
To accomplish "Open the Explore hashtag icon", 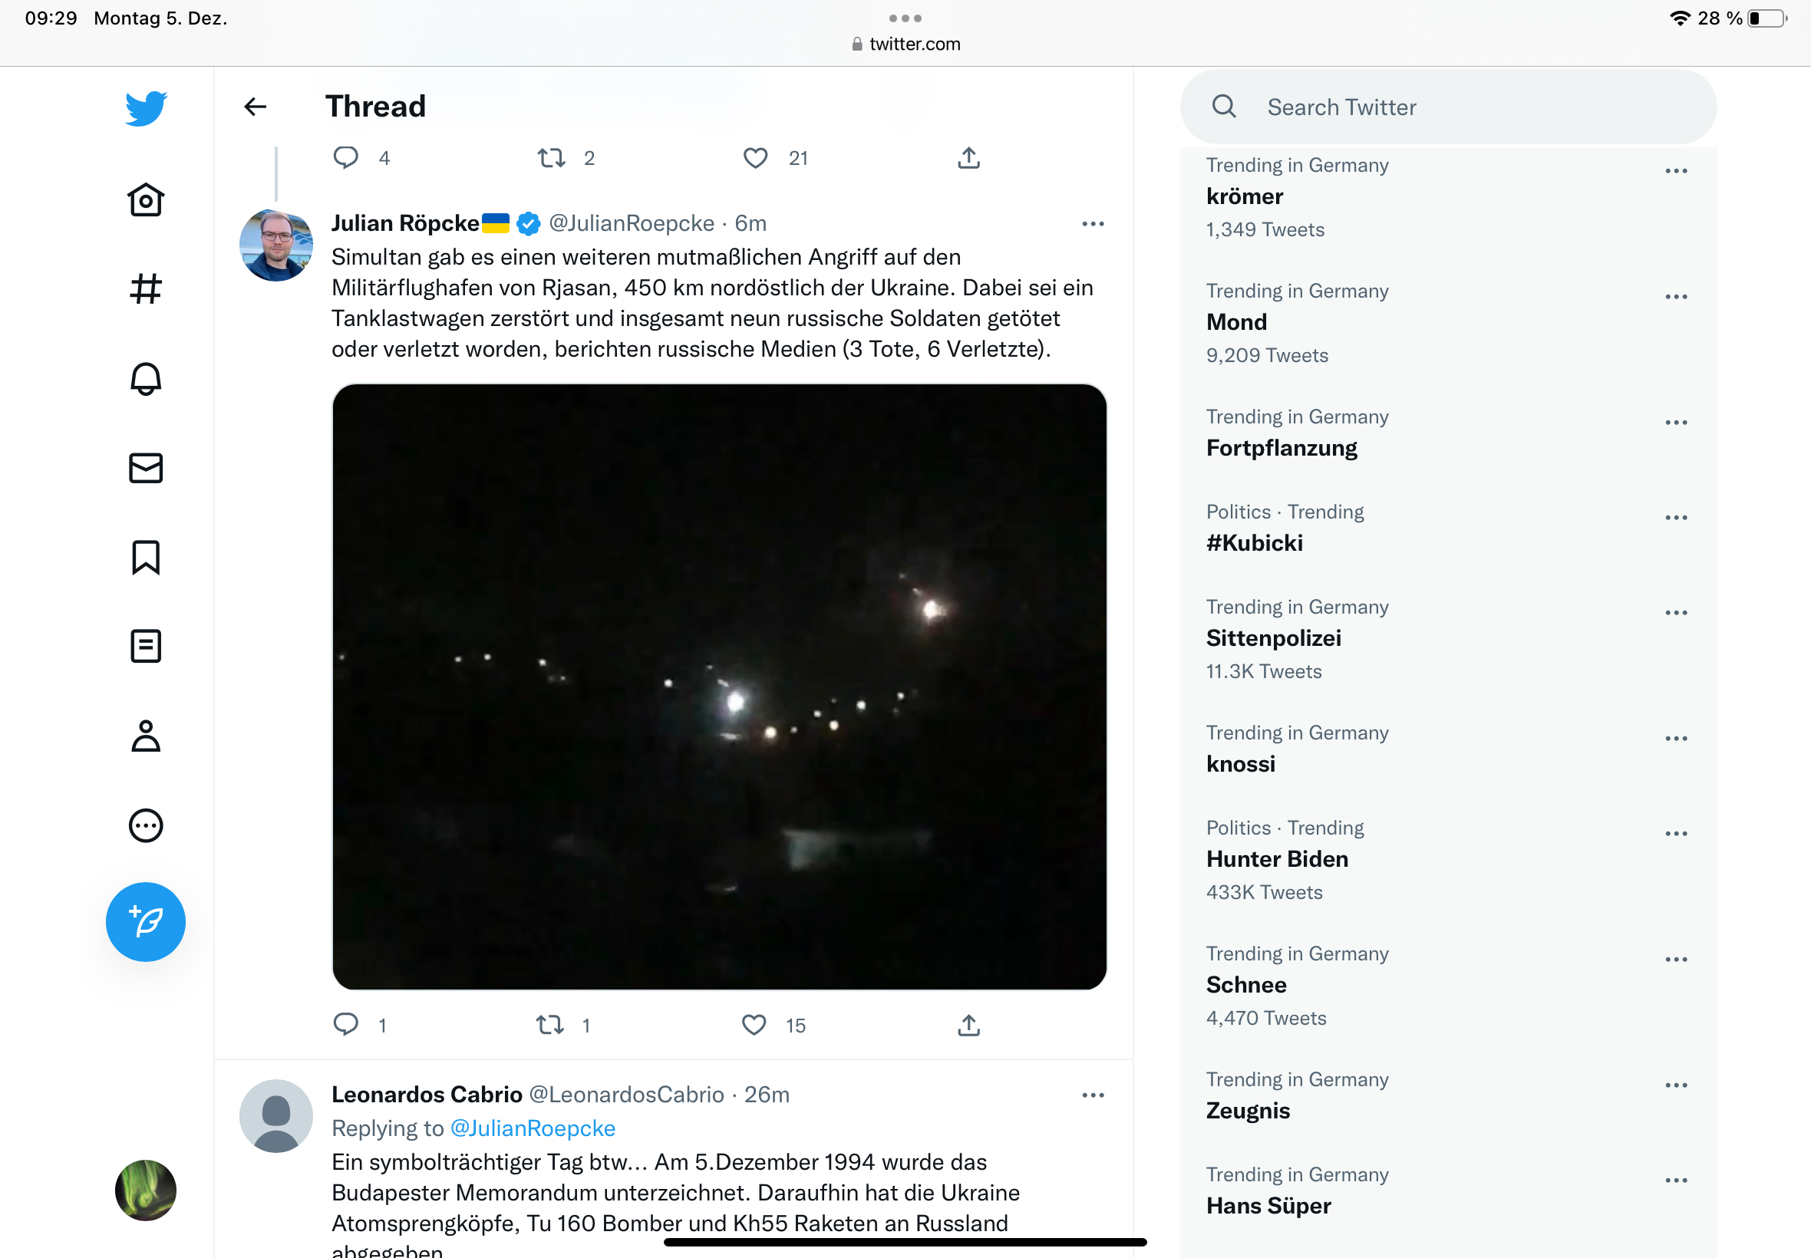I will click(x=146, y=289).
